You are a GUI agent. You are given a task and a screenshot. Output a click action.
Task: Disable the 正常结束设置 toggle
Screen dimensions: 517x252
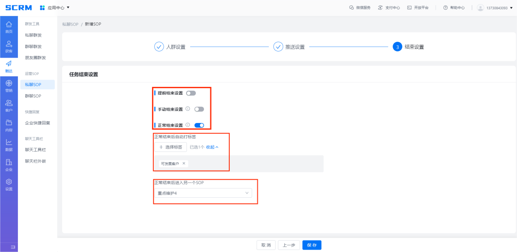click(x=199, y=125)
